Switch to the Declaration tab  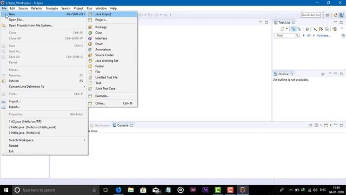(x=99, y=125)
